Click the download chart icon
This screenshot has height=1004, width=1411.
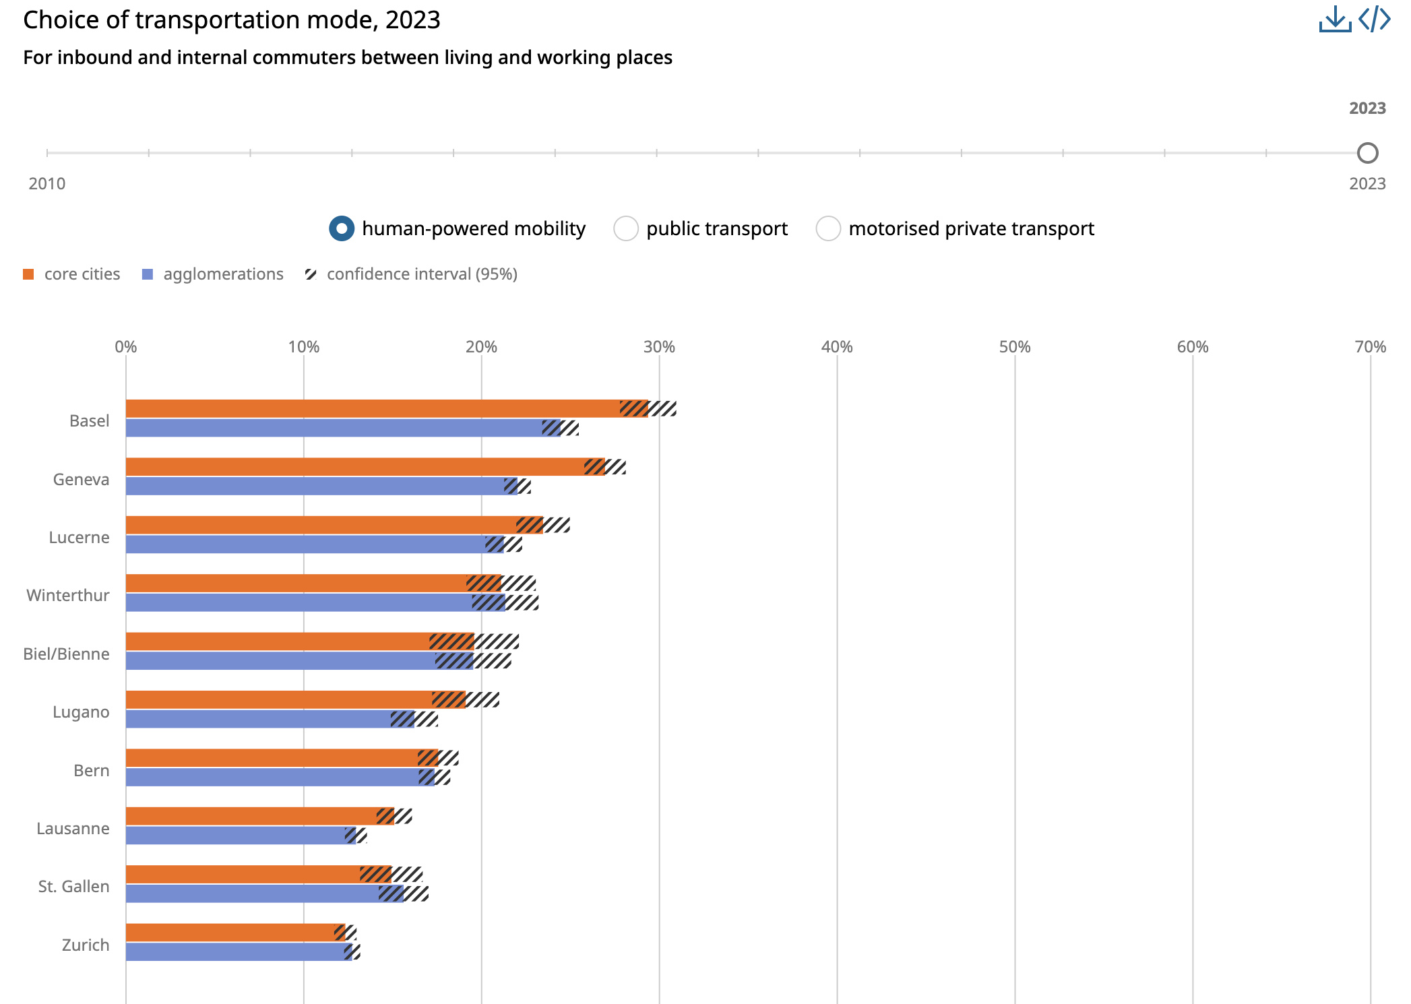1334,20
